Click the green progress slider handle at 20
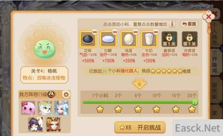223x136 pixels. [195, 102]
